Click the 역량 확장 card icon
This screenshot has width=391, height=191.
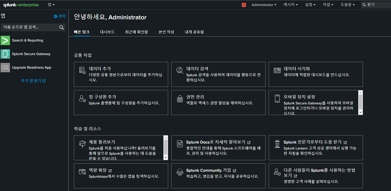pyautogui.click(x=82, y=172)
